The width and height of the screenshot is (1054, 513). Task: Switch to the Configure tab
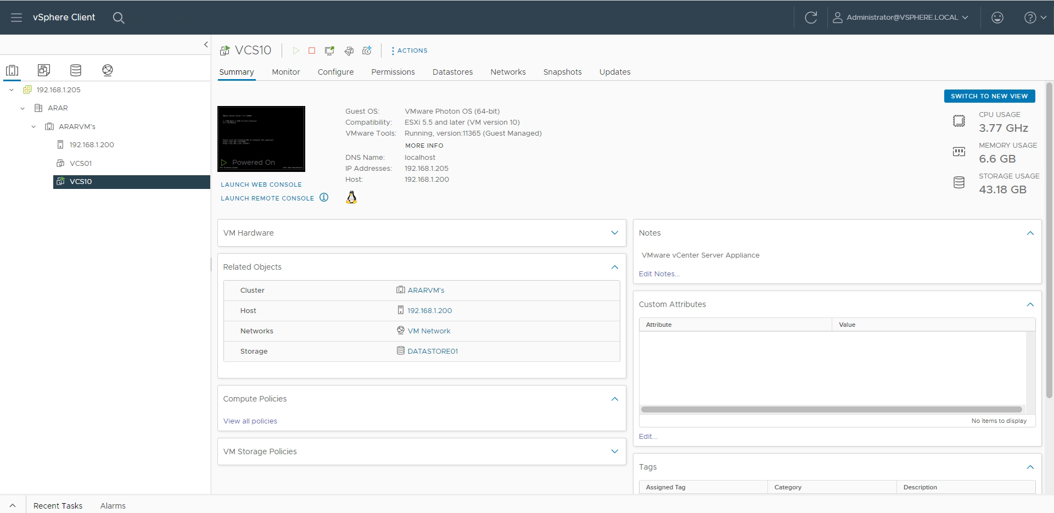pos(335,72)
